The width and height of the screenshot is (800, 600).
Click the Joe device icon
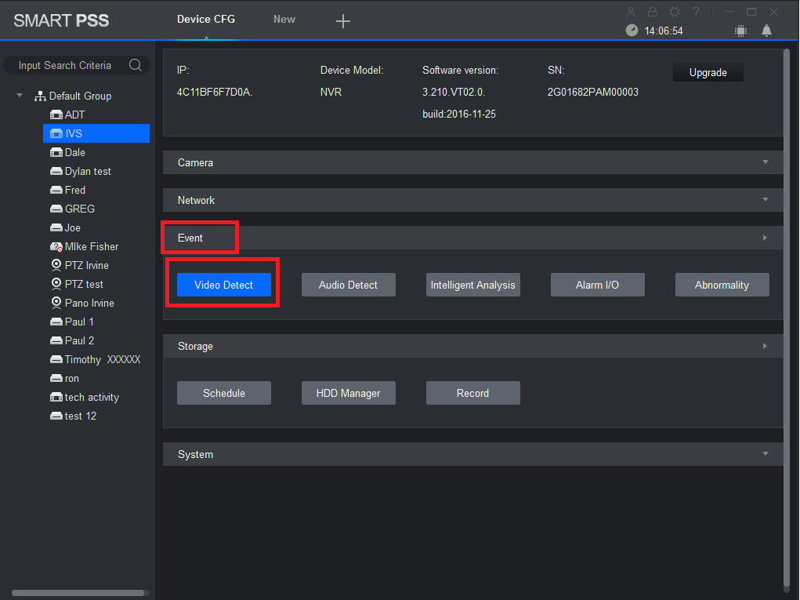[56, 227]
